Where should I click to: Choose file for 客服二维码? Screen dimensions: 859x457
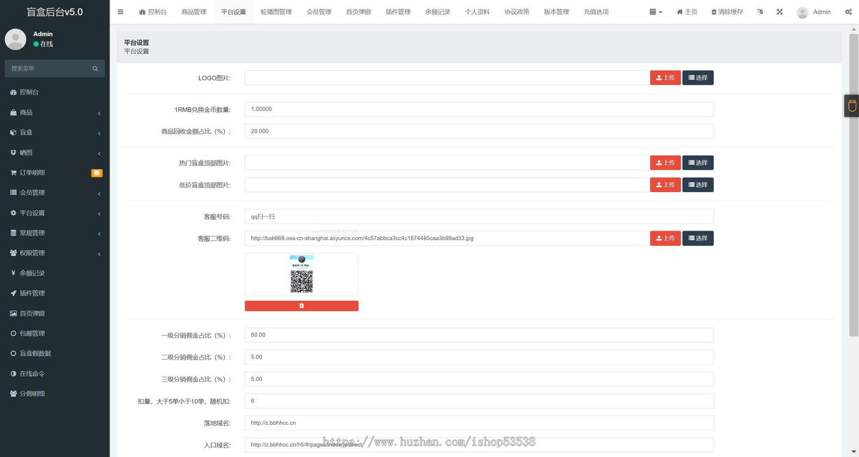[698, 238]
